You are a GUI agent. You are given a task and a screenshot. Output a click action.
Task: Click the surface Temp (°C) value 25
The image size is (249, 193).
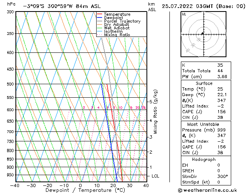[220, 89]
